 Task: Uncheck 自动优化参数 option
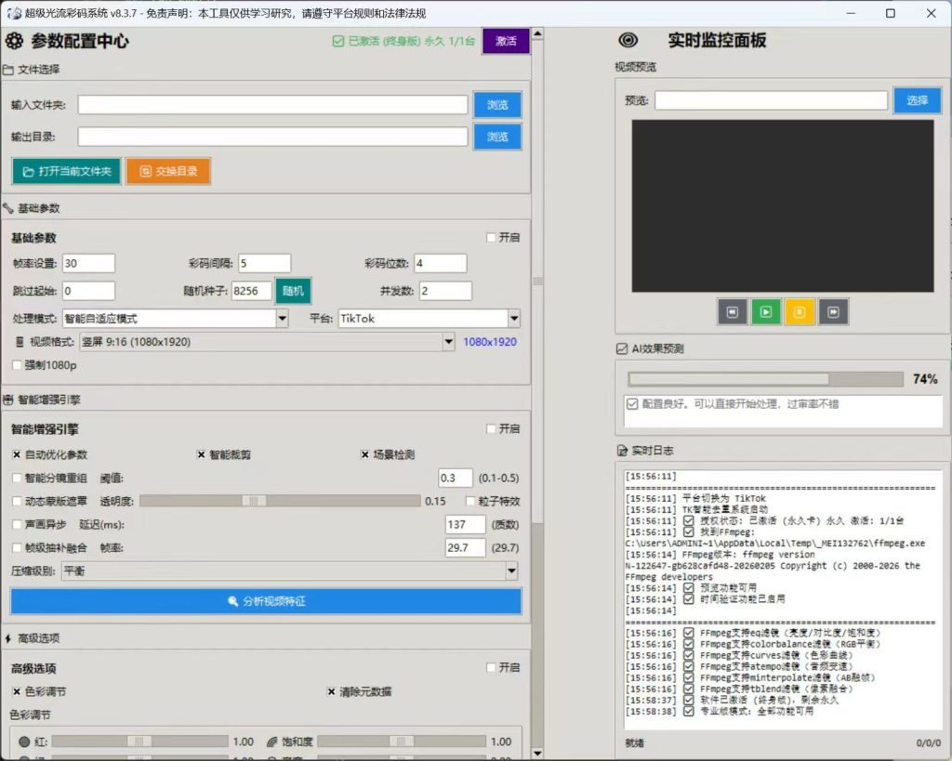(x=17, y=455)
